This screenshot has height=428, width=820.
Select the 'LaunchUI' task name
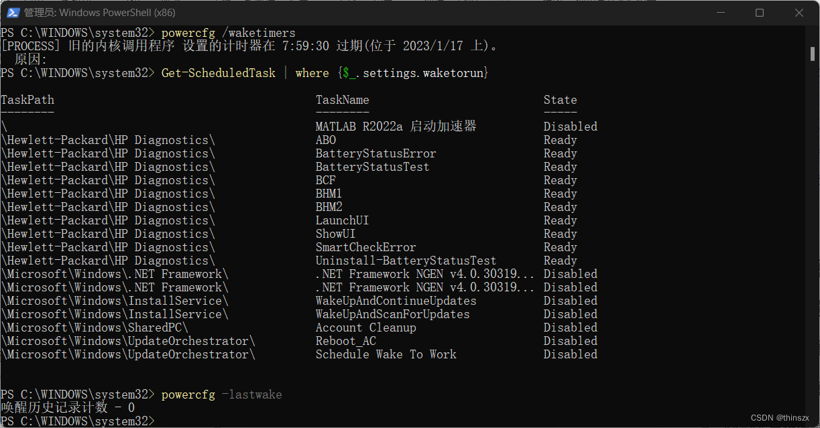coord(343,220)
